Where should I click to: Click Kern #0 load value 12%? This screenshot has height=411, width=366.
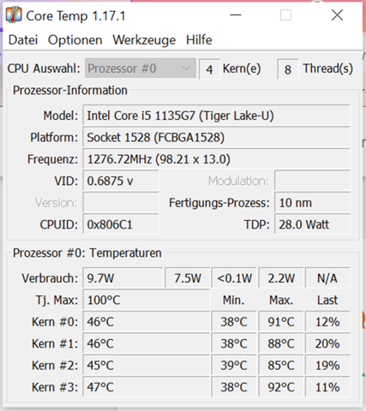click(327, 322)
